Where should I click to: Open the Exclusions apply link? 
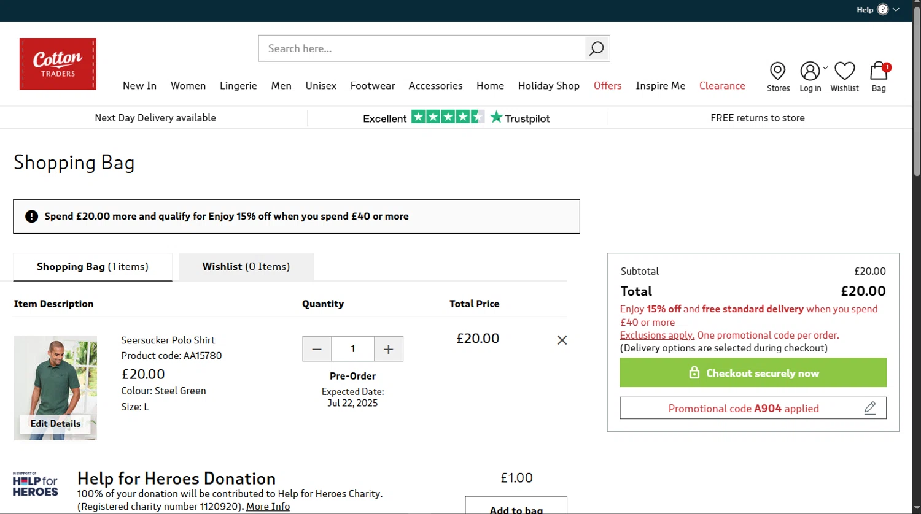[657, 335]
